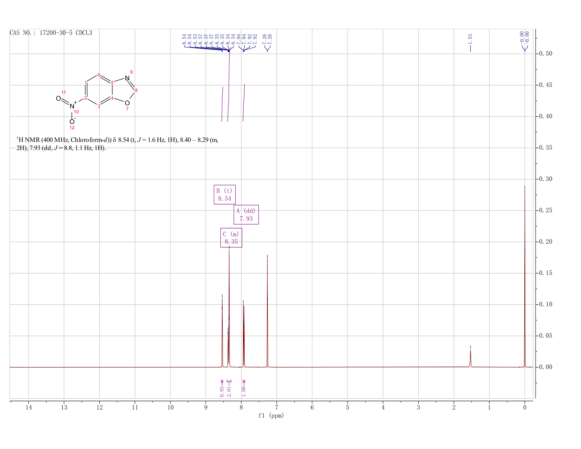
Task: Click the 0.50 intensity axis tick label
Action: tap(545, 54)
